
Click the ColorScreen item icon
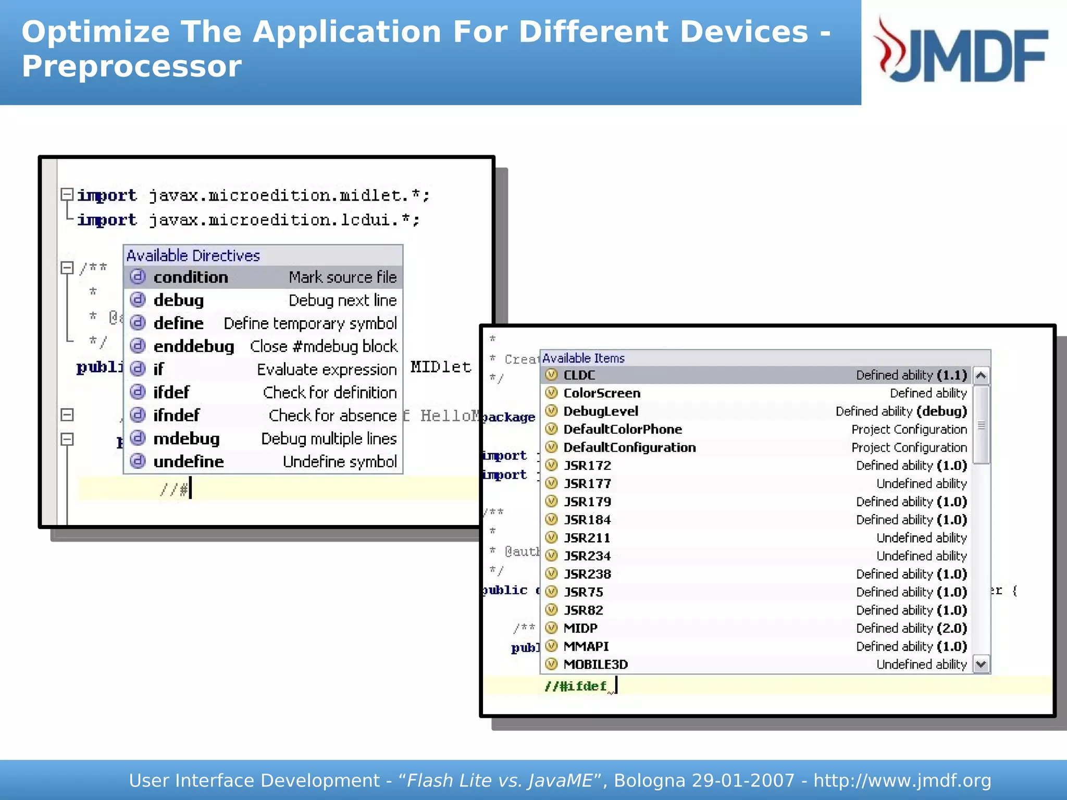551,393
